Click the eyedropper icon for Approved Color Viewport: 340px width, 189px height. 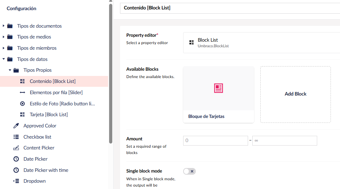pyautogui.click(x=16, y=126)
